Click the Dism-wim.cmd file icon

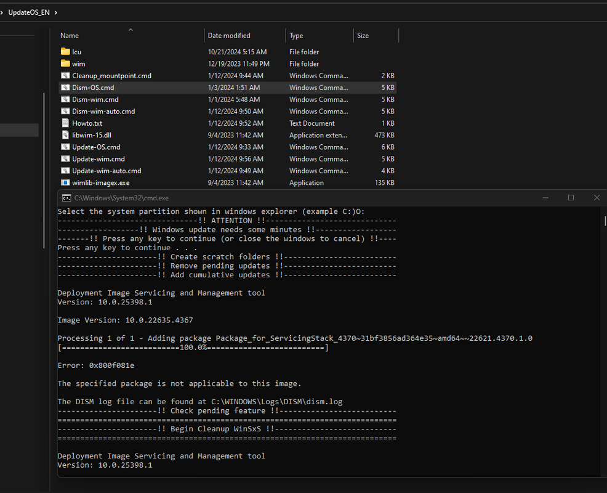pos(65,99)
